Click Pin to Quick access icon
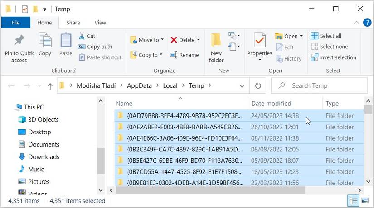This screenshot has height=208, width=374. coord(19,40)
